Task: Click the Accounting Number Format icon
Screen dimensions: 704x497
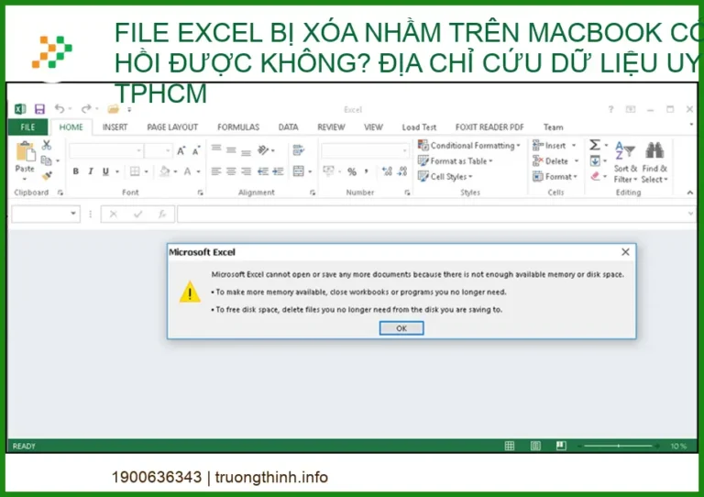Action: click(x=329, y=171)
